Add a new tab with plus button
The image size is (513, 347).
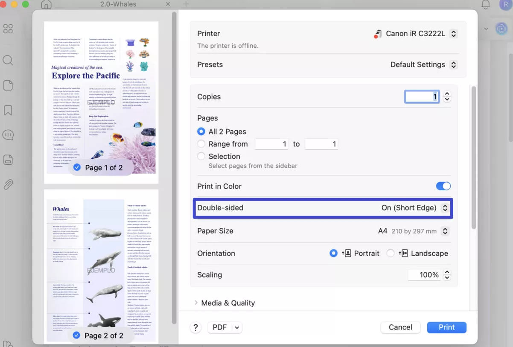coord(186,4)
